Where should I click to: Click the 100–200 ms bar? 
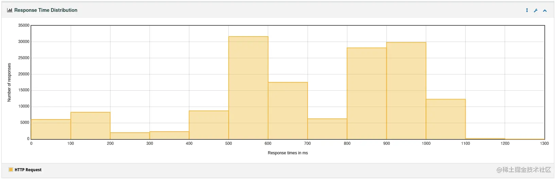[x=90, y=126]
